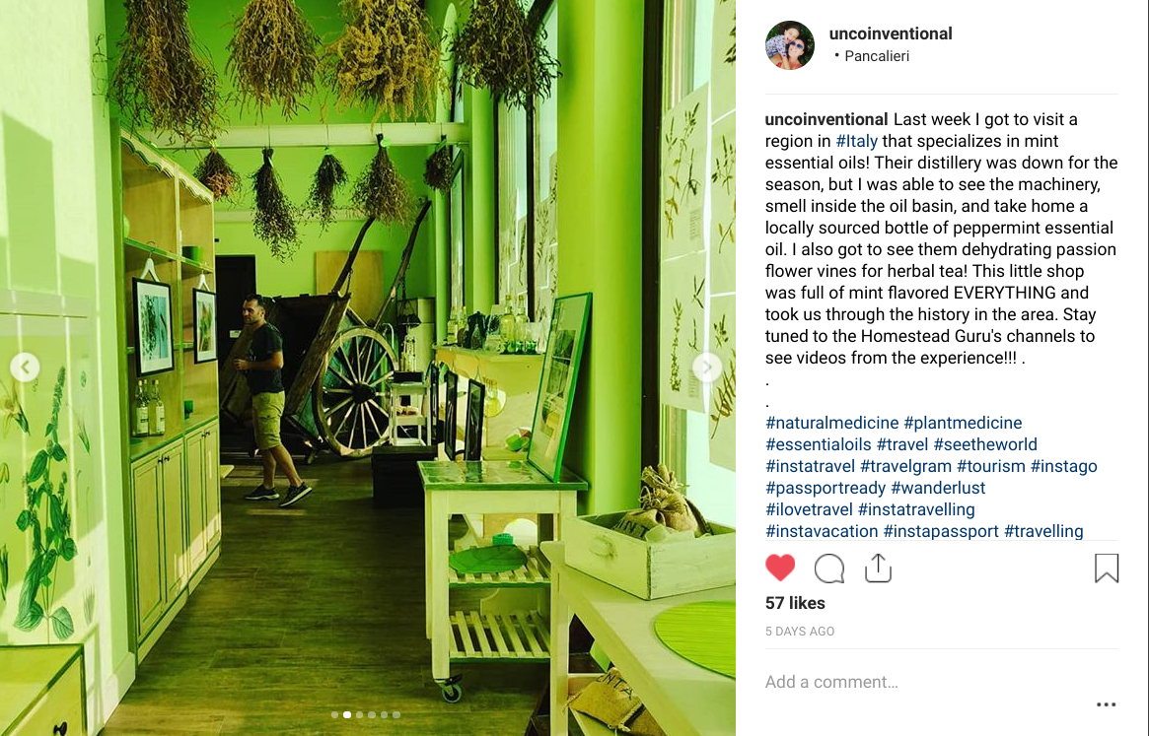Viewport: 1149px width, 736px height.
Task: Open the #naturalmedicine hashtag
Action: 831,423
